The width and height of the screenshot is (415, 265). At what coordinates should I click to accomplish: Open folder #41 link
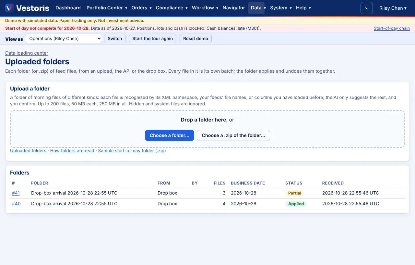click(16, 193)
